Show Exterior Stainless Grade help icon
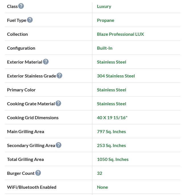 pyautogui.click(x=59, y=76)
